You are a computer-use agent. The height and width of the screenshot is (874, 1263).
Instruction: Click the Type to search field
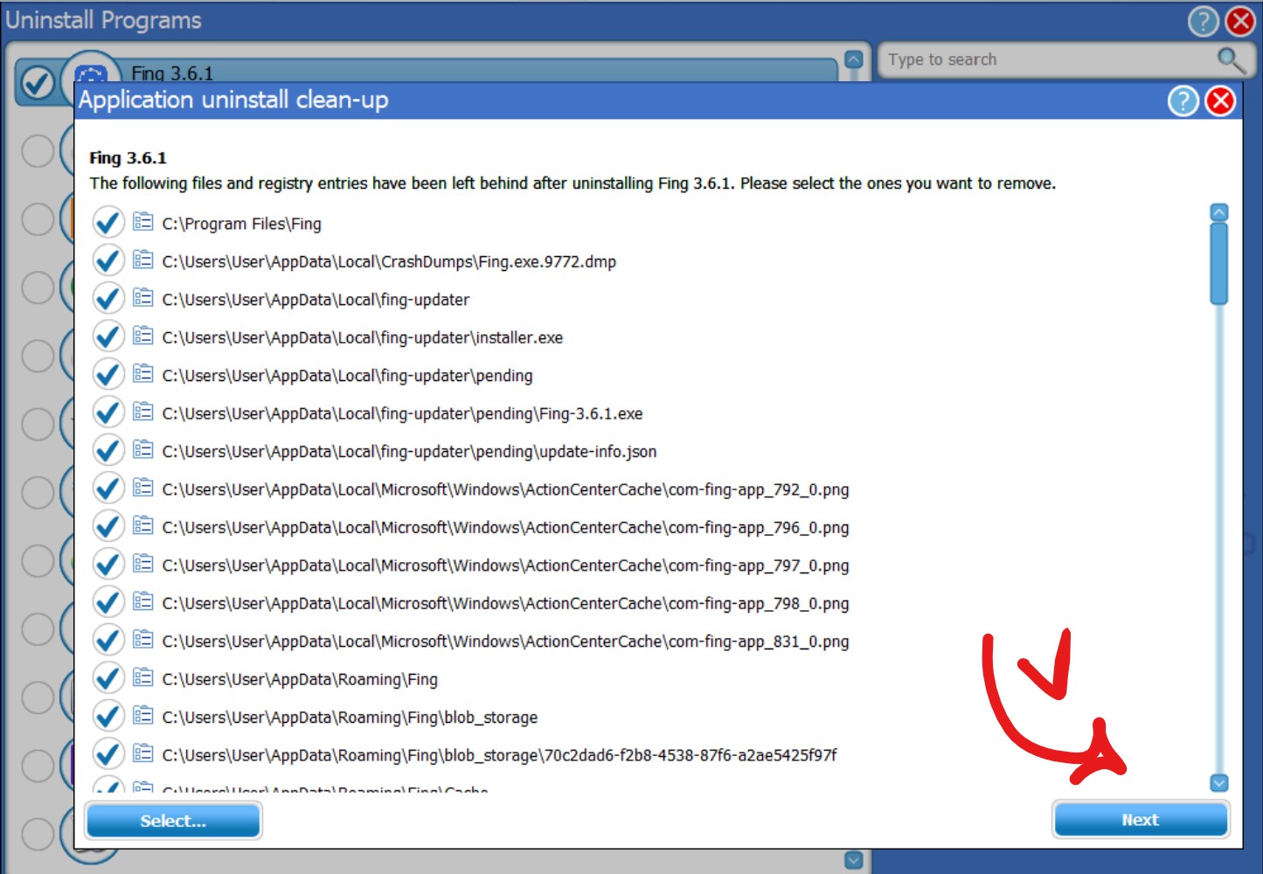coord(1049,59)
